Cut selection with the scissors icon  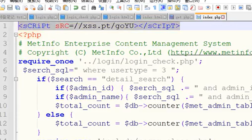tap(50, 8)
